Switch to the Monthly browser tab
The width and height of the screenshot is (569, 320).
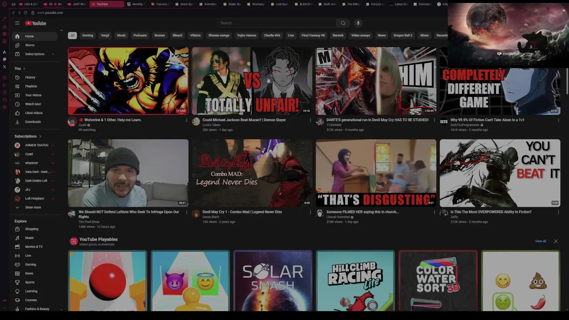click(x=136, y=4)
